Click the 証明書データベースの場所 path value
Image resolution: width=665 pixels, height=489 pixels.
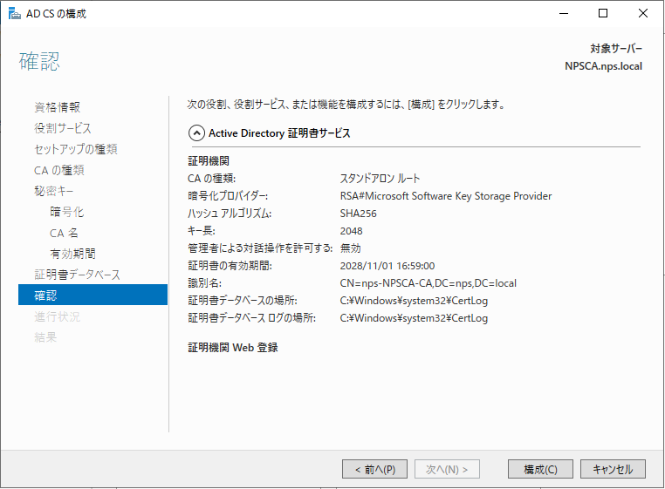[414, 301]
